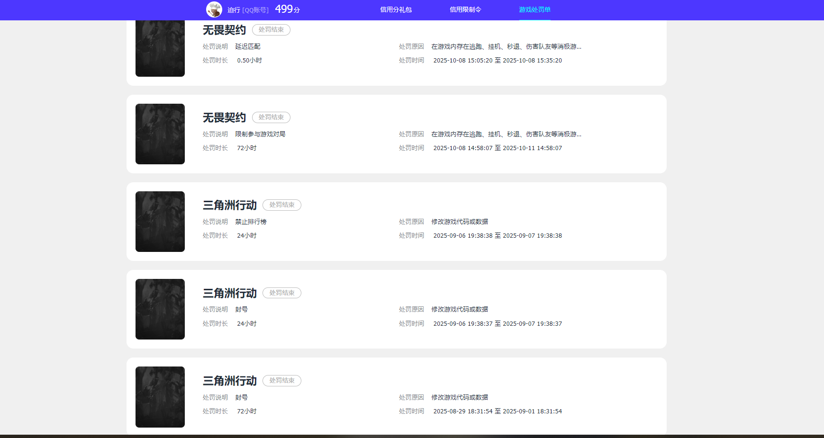Click 无畏契约 title on 延迟匹配 card
Screen dimensions: 824x438
pyautogui.click(x=224, y=30)
